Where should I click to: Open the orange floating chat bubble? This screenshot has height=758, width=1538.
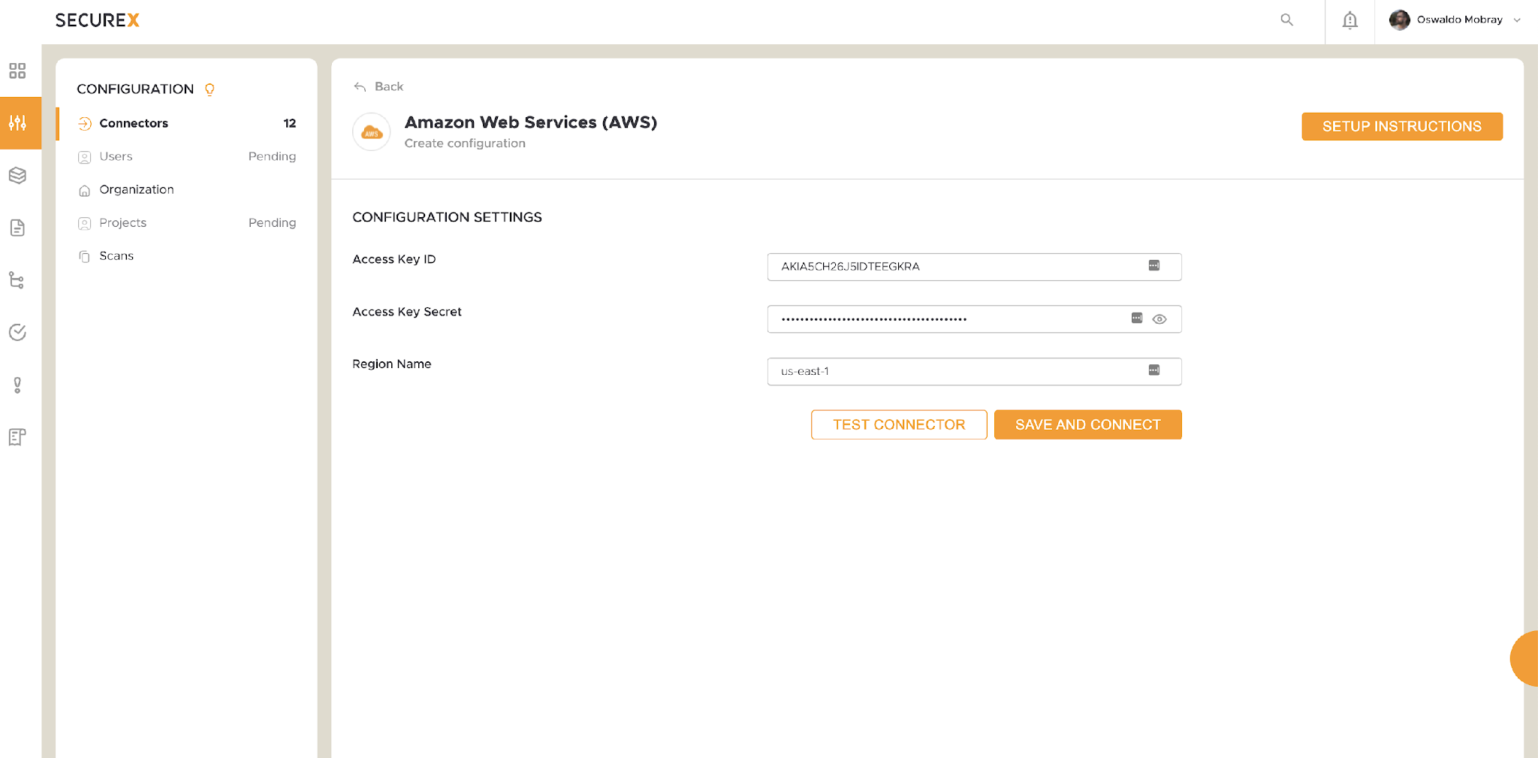1524,658
